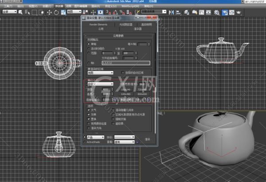This screenshot has height=182, width=266.
Task: Open the Schematic View
Action: click(x=208, y=12)
